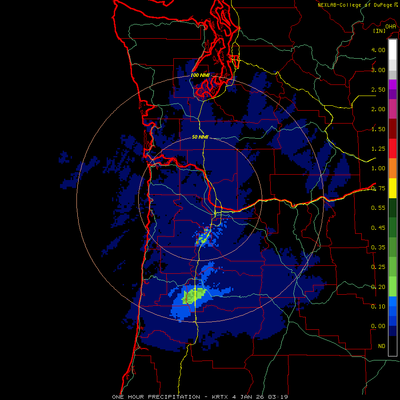
Task: Select the dark red 1.50 legend swatch
Action: pos(392,129)
